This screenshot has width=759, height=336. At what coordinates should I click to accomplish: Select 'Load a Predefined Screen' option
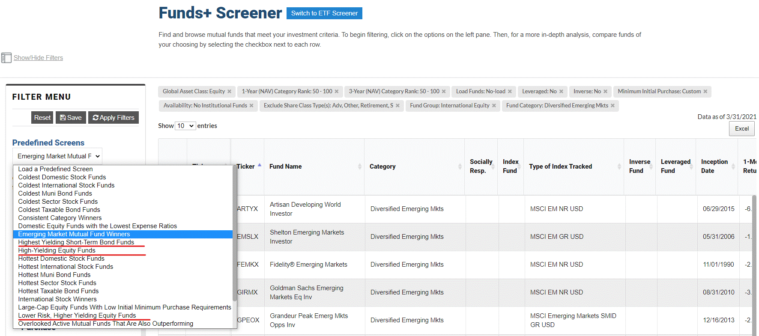(123, 169)
